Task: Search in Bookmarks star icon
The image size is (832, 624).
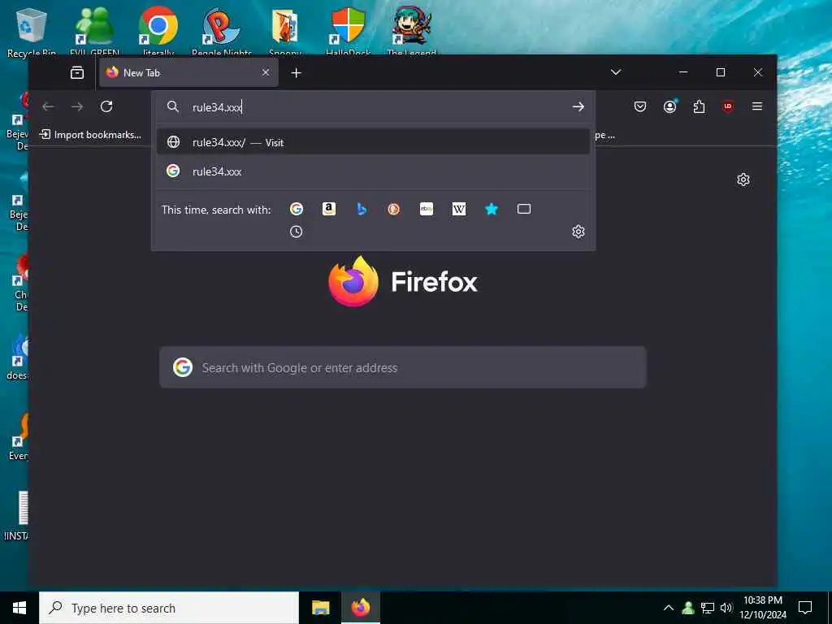Action: tap(492, 209)
